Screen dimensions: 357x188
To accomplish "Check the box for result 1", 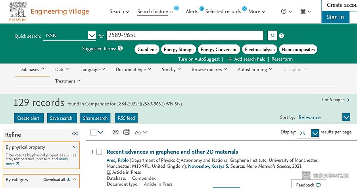I will pyautogui.click(x=99, y=152).
